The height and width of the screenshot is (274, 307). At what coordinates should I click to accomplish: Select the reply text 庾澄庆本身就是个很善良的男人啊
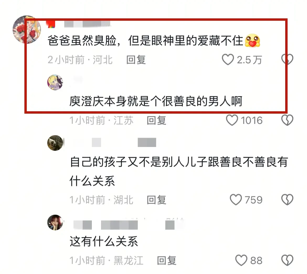pyautogui.click(x=156, y=101)
